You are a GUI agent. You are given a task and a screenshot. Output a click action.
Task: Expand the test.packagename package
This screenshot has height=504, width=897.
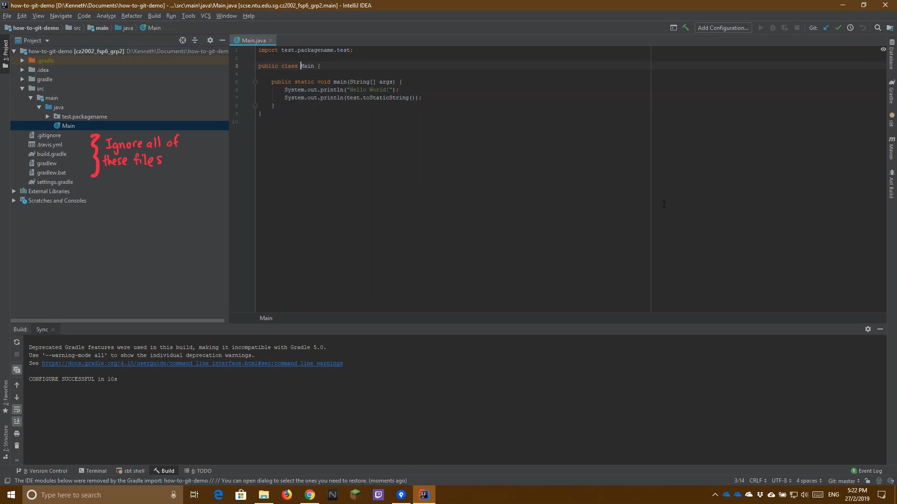click(x=47, y=116)
